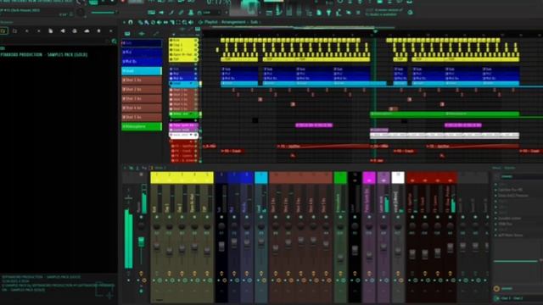Viewport: 543px width, 305px height.
Task: Open the STANDARD PRODUCTION samples pack folder
Action: pyautogui.click(x=43, y=54)
